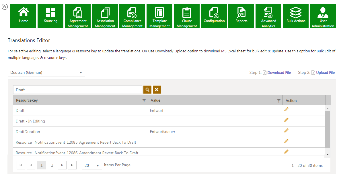Edit the DraftDuration translation entry
The height and width of the screenshot is (174, 339).
point(286,130)
